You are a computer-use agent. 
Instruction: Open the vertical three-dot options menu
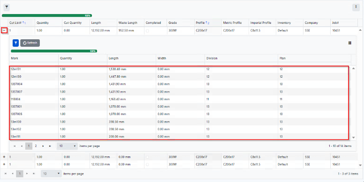pyautogui.click(x=356, y=7)
